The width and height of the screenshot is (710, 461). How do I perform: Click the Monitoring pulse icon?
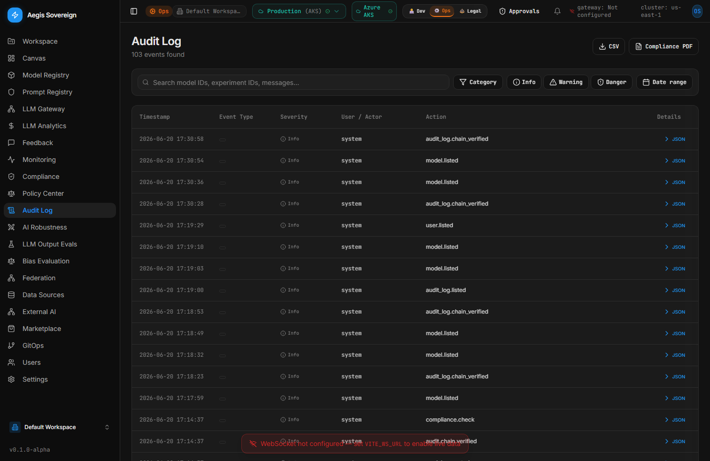click(11, 160)
